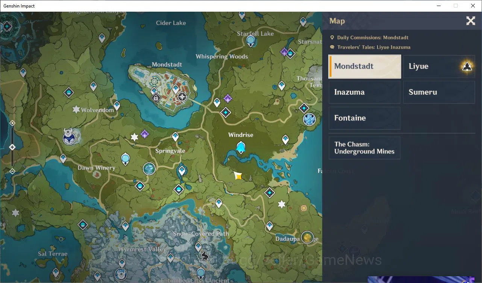Select the white star northwest of Springvale
The width and height of the screenshot is (482, 283).
pyautogui.click(x=134, y=137)
